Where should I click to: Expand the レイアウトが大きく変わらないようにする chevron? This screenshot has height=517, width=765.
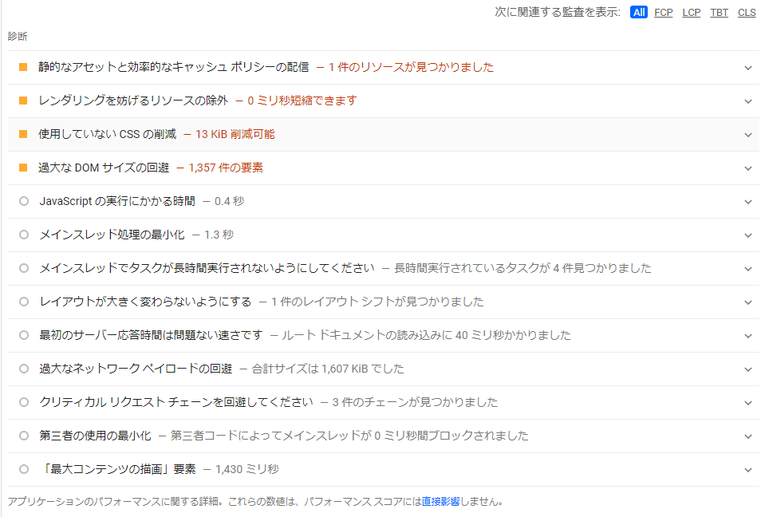coord(748,302)
